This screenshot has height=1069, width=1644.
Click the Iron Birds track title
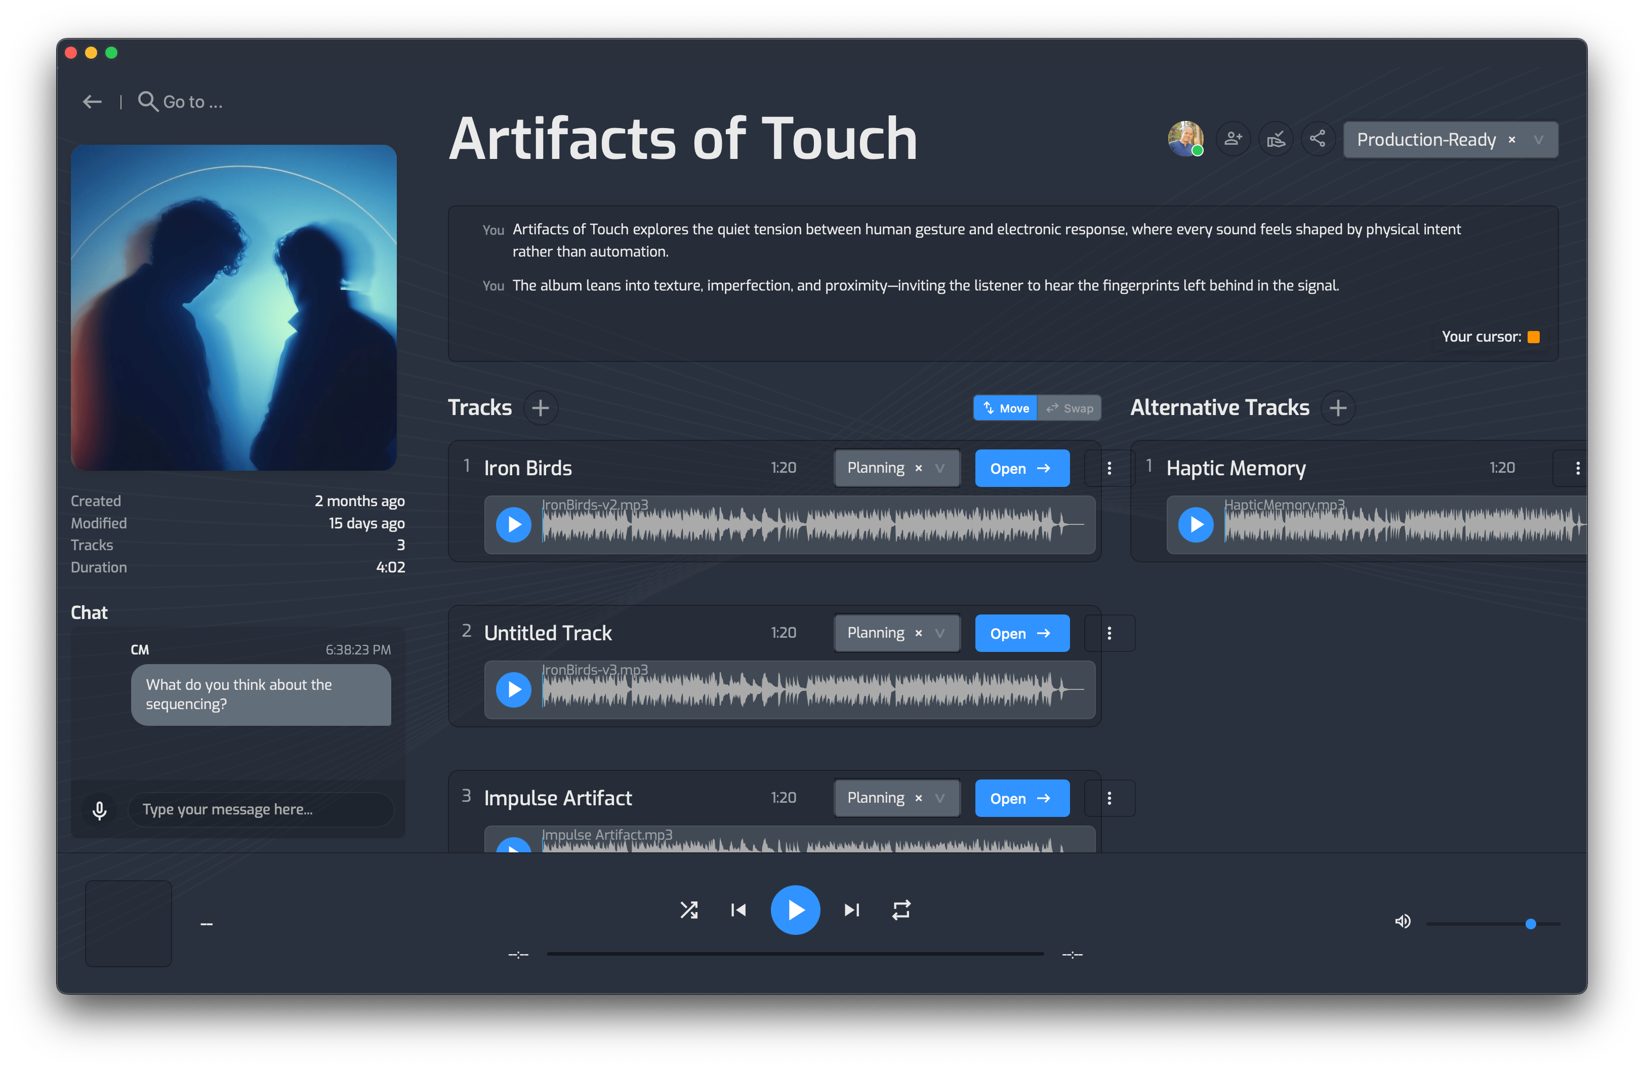pos(528,468)
